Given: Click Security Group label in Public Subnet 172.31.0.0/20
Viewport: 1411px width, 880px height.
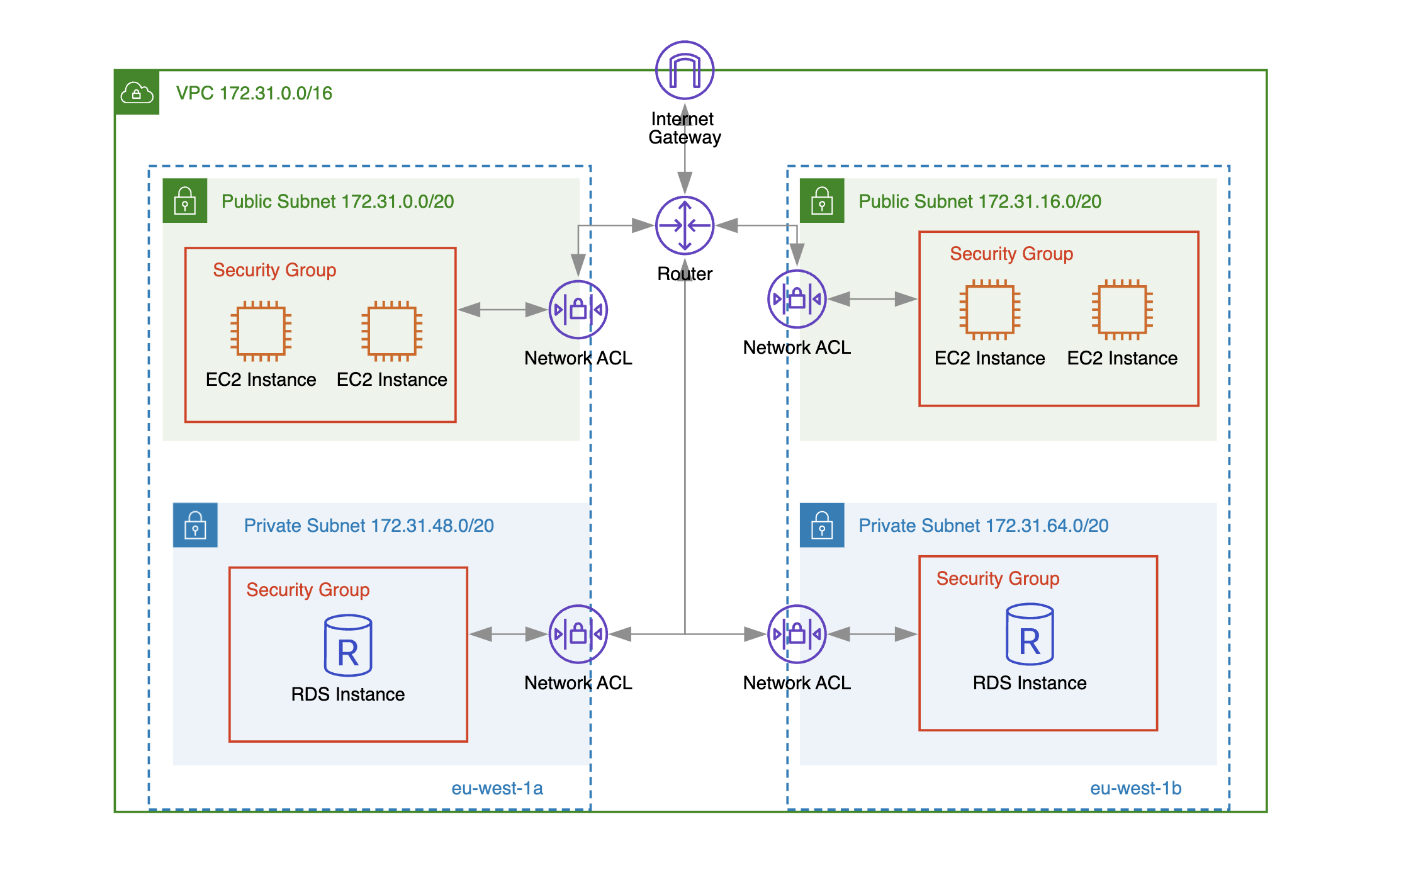Looking at the screenshot, I should pos(274,270).
